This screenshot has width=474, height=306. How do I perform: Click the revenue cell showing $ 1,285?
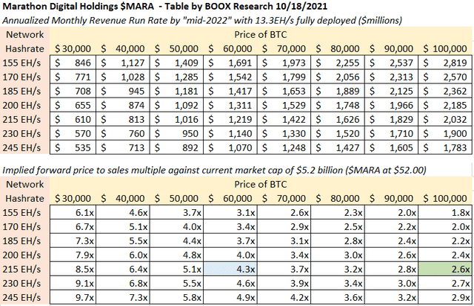pyautogui.click(x=176, y=77)
